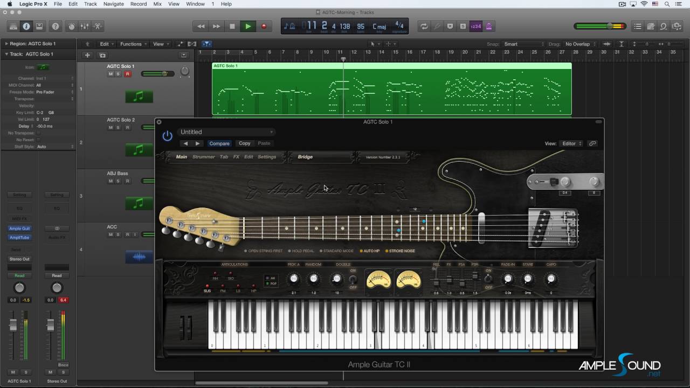
Task: Open the Functions dropdown menu
Action: click(133, 44)
